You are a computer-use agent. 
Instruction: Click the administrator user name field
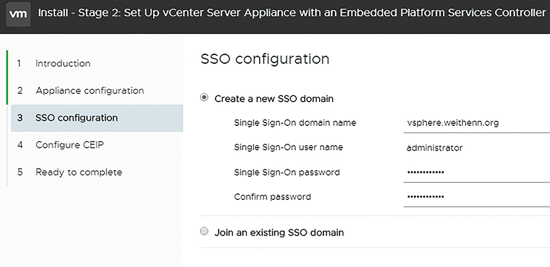coord(477,148)
